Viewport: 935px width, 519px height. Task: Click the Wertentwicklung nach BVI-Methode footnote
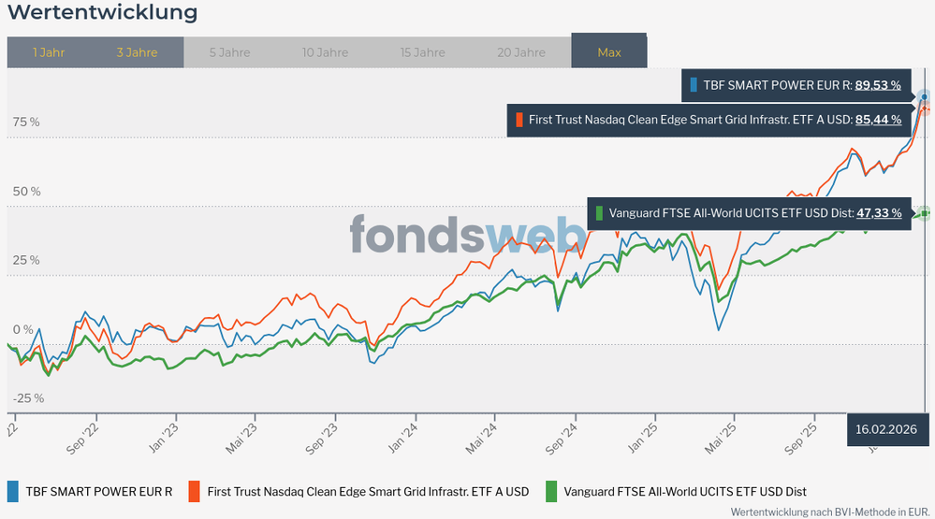(x=830, y=512)
